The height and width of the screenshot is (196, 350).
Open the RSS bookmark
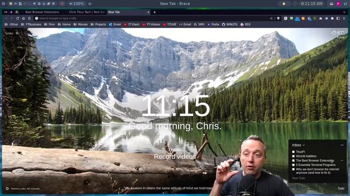coord(246,24)
